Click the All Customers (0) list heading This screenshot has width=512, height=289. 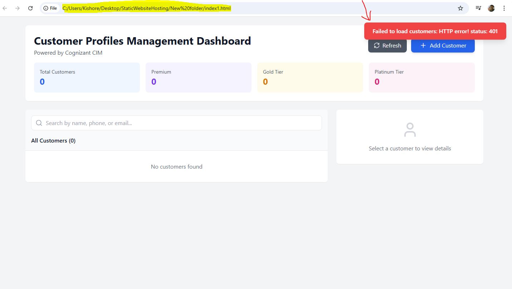coord(53,141)
